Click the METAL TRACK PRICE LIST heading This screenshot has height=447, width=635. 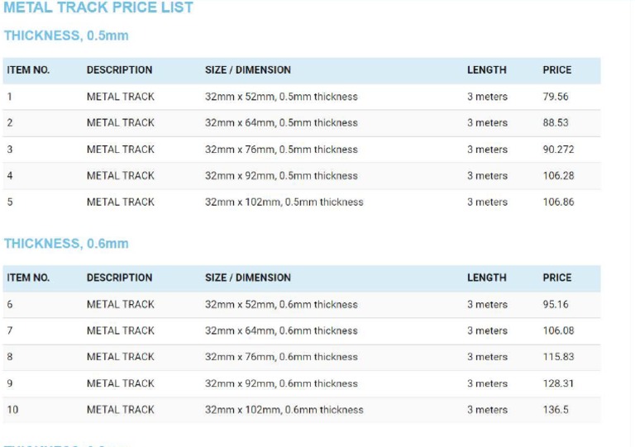point(98,8)
